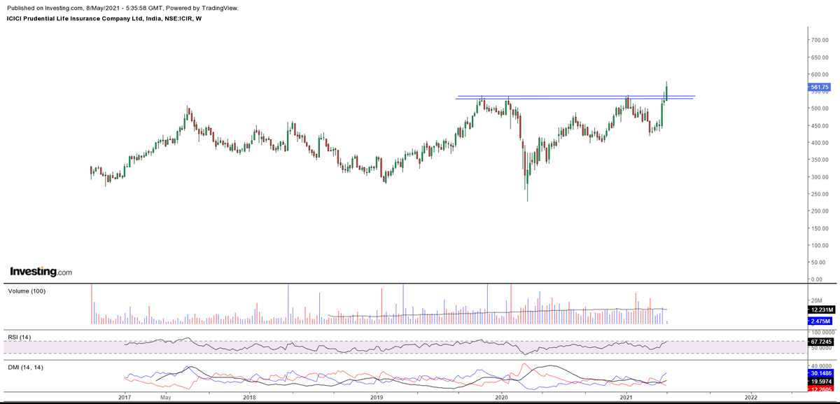Click the 2022 label on time axis
The width and height of the screenshot is (840, 404).
751,397
